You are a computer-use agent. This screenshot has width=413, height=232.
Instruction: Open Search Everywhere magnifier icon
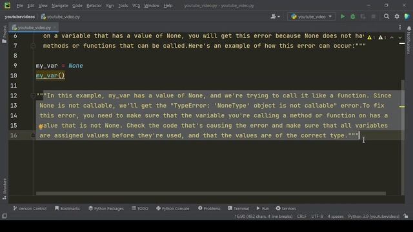coord(387,17)
